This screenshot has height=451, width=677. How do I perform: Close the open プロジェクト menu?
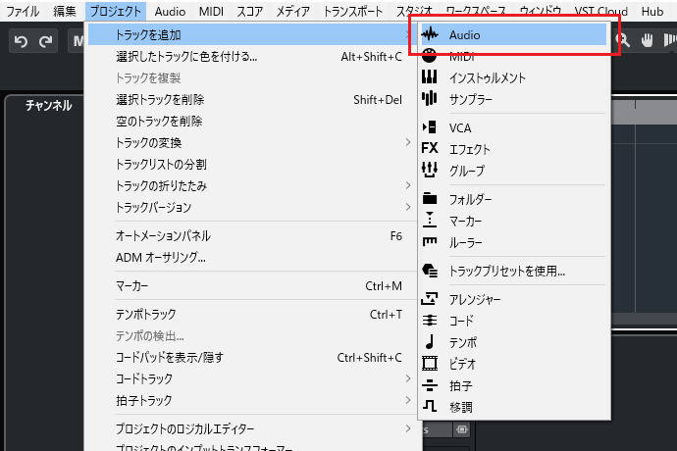pos(115,11)
